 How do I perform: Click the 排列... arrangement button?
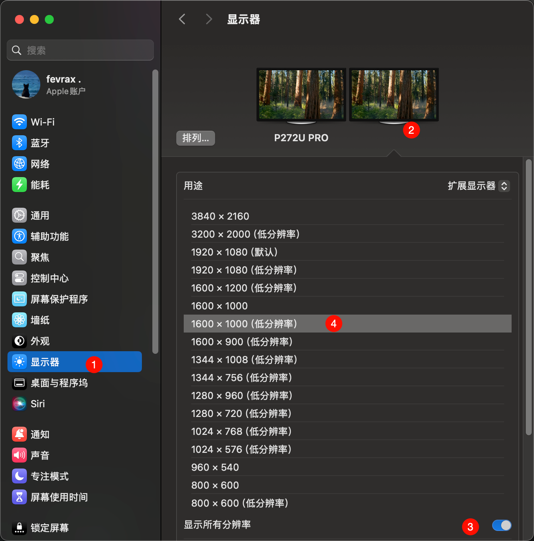(195, 138)
